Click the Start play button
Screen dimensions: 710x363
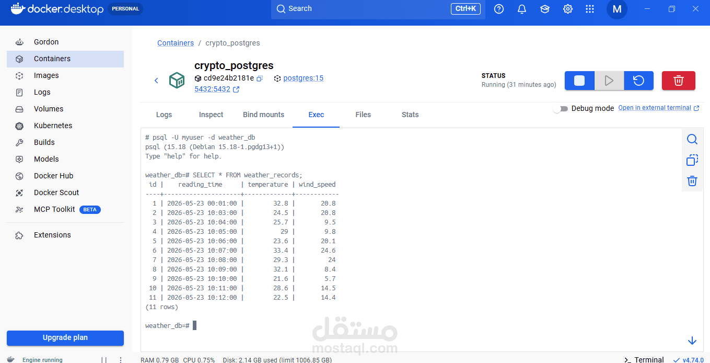point(609,81)
